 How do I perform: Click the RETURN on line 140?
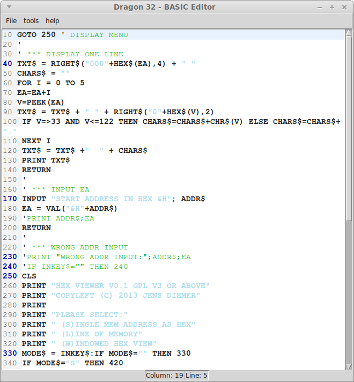coord(36,170)
